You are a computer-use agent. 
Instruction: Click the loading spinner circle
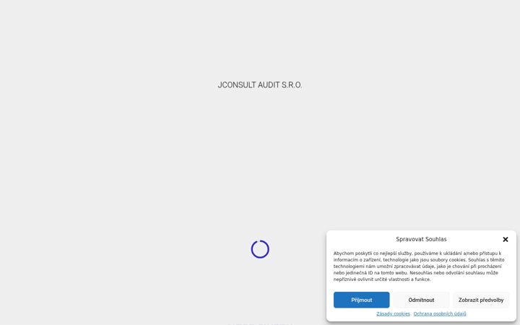[260, 249]
